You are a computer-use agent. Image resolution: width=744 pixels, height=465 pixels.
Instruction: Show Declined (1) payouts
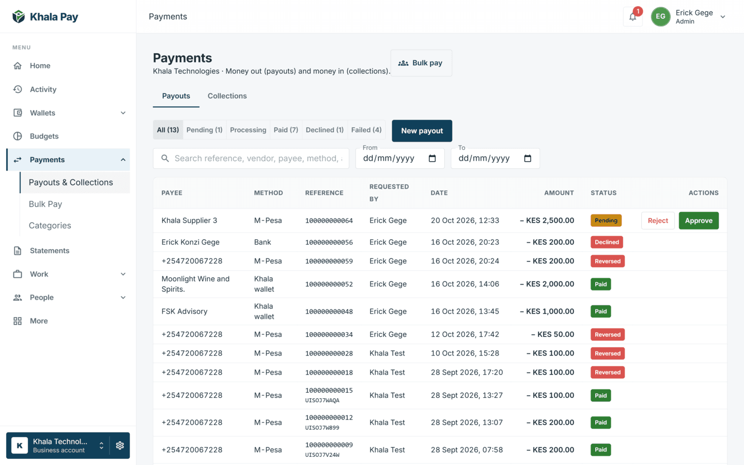[324, 130]
